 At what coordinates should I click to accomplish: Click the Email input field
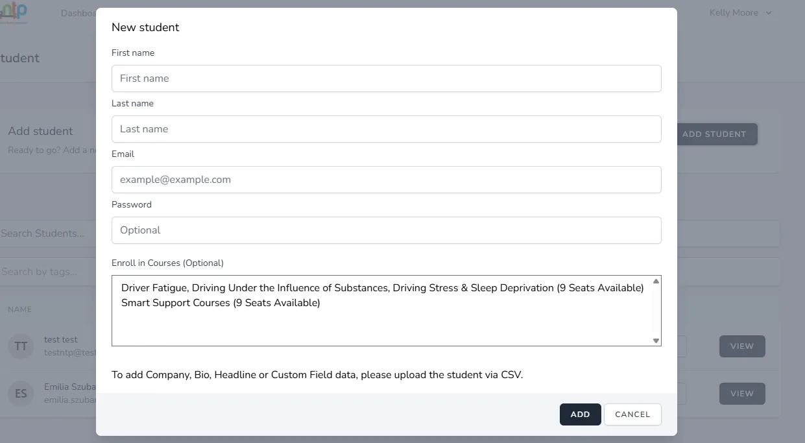(386, 180)
